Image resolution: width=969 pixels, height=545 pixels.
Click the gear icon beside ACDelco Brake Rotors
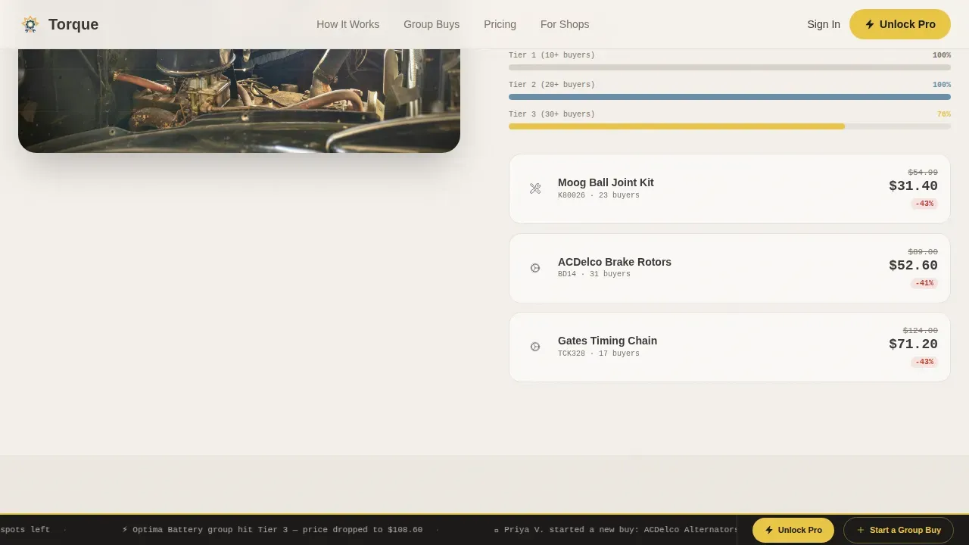click(x=535, y=268)
